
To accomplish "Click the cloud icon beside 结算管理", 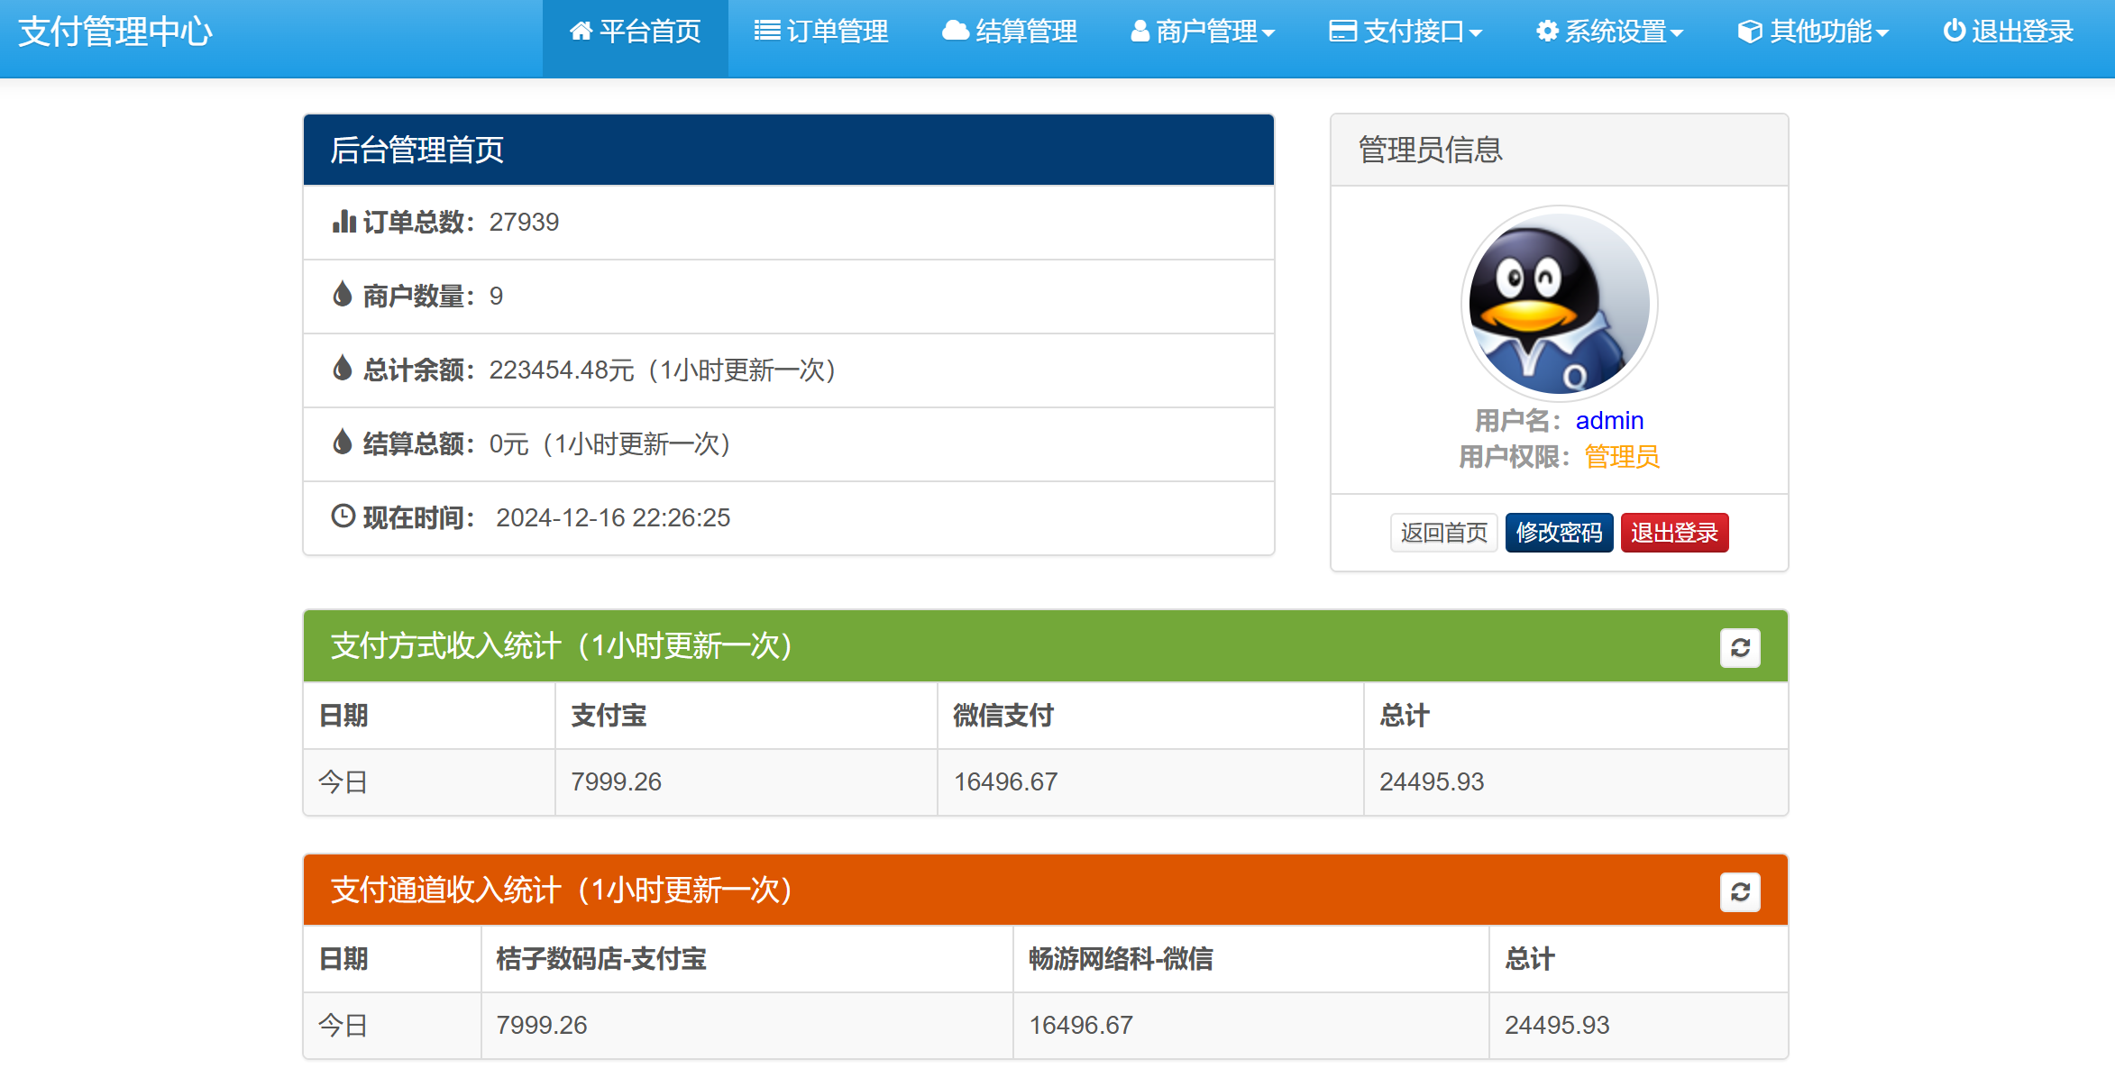I will (x=955, y=32).
